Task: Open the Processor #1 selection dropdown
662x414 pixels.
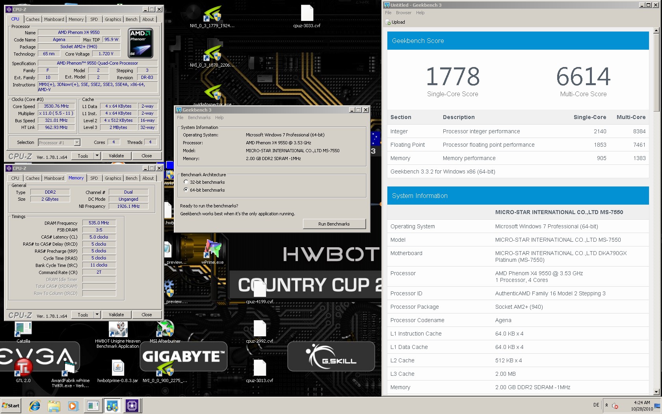Action: (x=77, y=142)
